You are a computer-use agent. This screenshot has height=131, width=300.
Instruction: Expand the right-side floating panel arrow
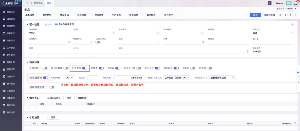point(298,82)
